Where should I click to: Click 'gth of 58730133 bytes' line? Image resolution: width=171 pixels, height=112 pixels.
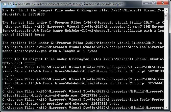[x=23, y=35]
